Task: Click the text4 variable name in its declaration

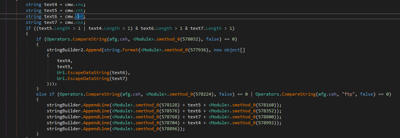Action: [x=50, y=4]
